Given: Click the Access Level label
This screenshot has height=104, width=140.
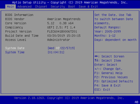Looking at the screenshot, I should point(16,40).
